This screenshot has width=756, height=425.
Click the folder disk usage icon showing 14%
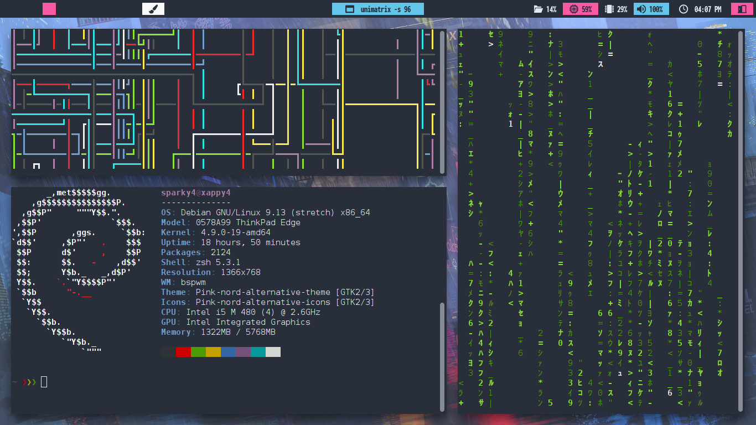click(x=538, y=9)
